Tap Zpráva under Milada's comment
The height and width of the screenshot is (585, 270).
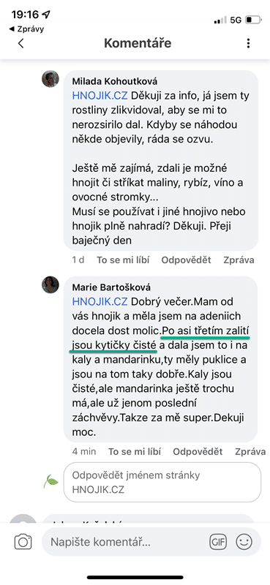coord(239,260)
